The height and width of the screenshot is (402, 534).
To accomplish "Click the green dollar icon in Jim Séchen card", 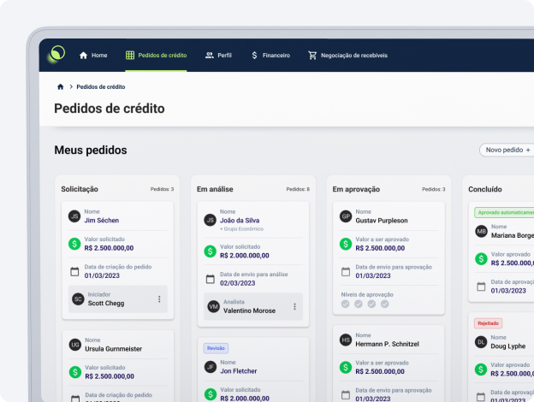I will click(x=74, y=244).
